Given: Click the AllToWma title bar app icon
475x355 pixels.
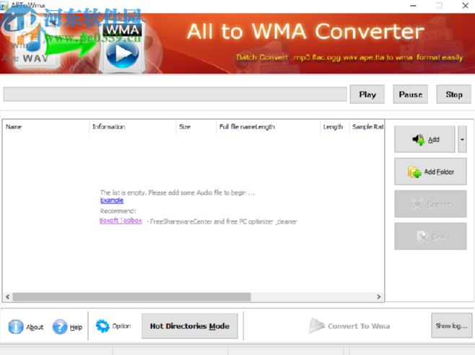Looking at the screenshot, I should click(4, 6).
